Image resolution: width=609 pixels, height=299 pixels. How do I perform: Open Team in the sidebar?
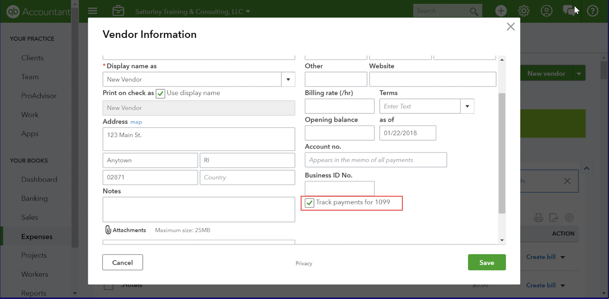tap(30, 77)
